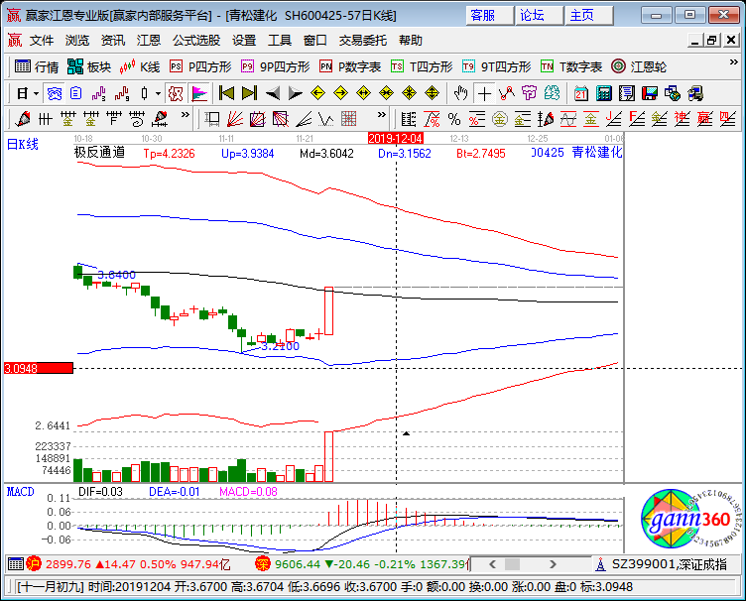The height and width of the screenshot is (601, 746).
Task: Click the black percent sign icon
Action: point(454,119)
